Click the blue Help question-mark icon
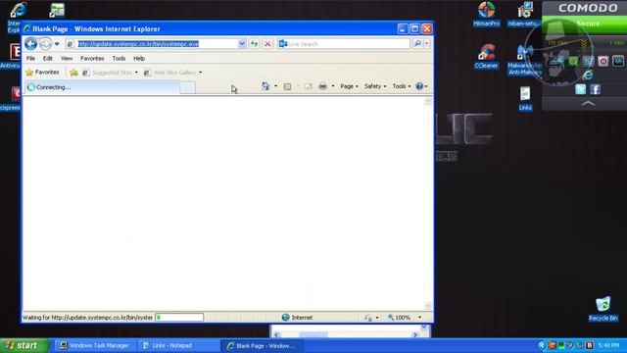627x353 pixels. point(419,86)
